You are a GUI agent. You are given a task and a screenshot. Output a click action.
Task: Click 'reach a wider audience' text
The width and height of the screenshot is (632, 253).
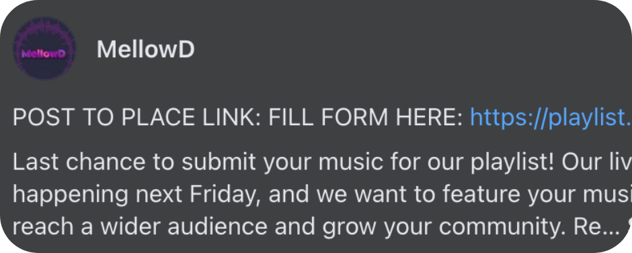(x=140, y=227)
